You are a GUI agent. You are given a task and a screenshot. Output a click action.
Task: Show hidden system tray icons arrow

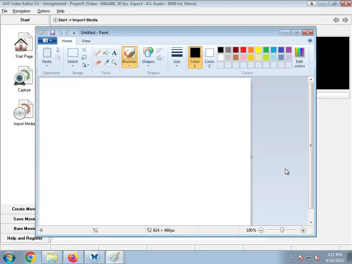pyautogui.click(x=292, y=257)
